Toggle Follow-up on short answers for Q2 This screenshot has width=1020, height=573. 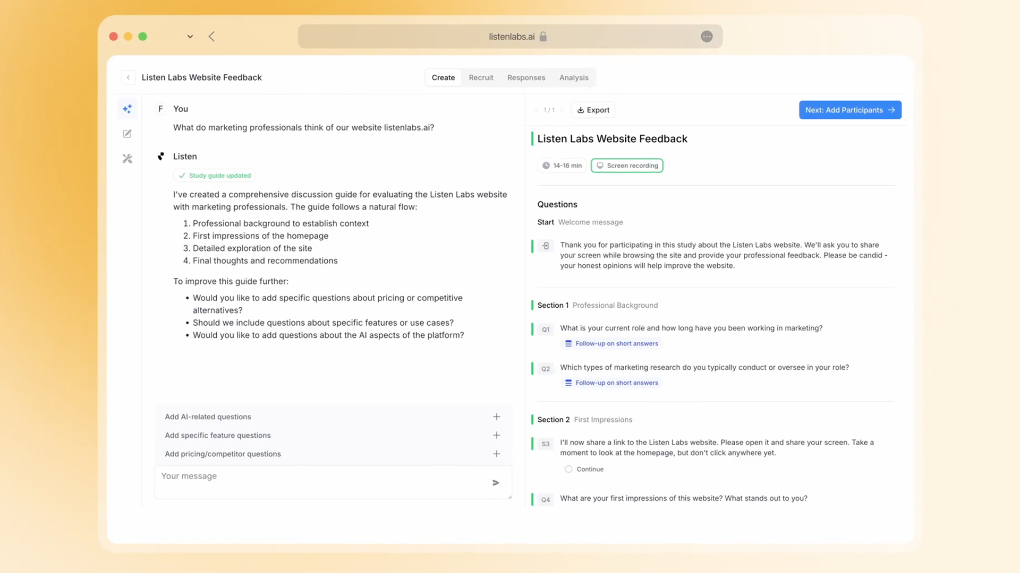611,383
